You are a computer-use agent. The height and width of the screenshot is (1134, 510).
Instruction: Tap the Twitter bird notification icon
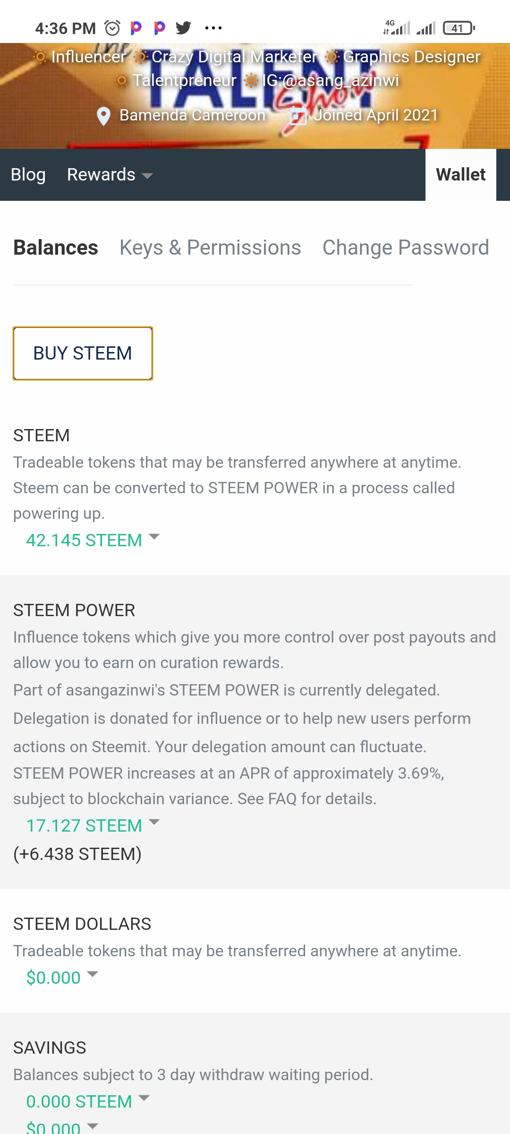183,28
